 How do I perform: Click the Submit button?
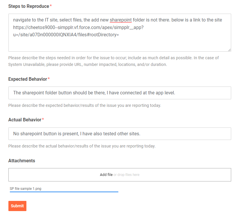(17, 206)
